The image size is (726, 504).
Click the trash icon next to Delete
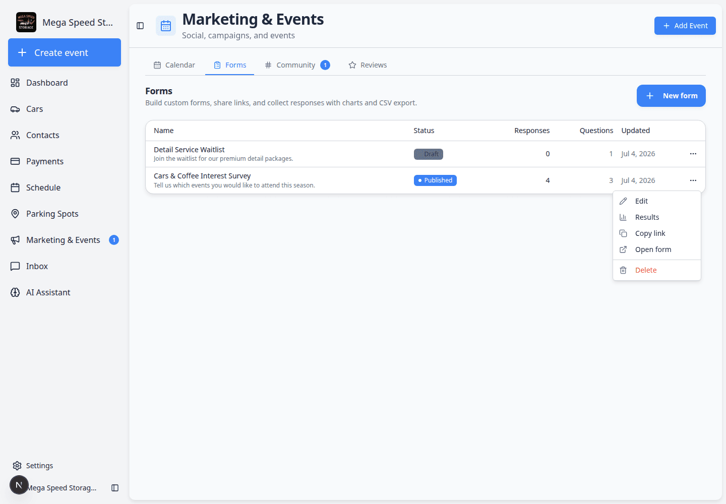pyautogui.click(x=623, y=270)
